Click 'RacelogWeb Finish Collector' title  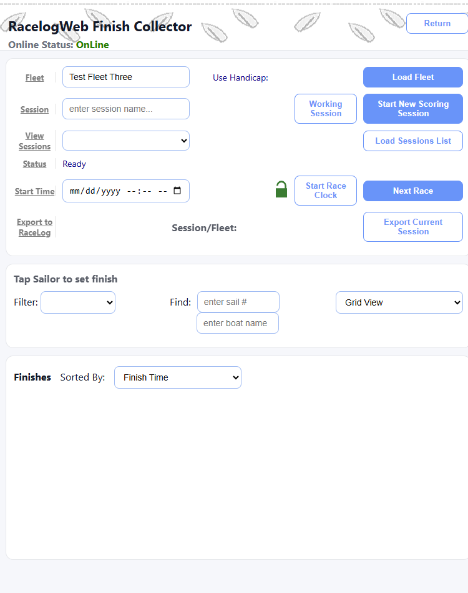click(x=100, y=26)
